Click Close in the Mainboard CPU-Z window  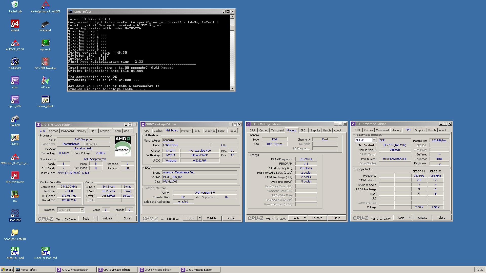(x=231, y=218)
